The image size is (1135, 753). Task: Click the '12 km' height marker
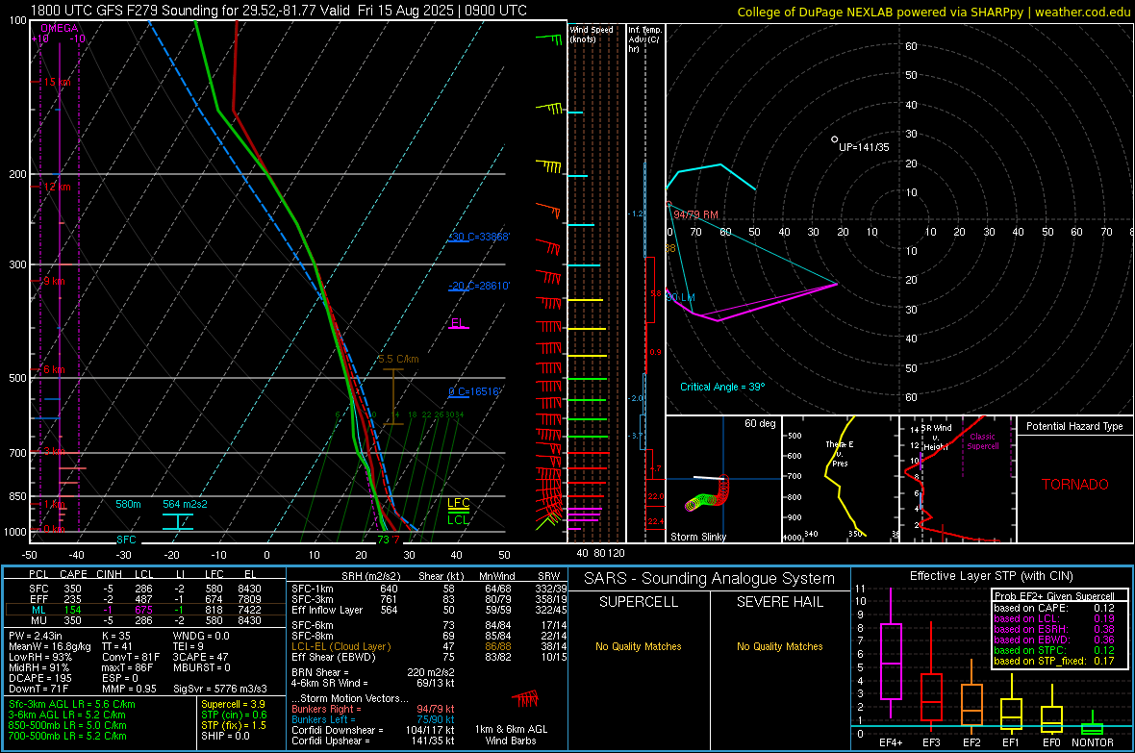[x=57, y=187]
